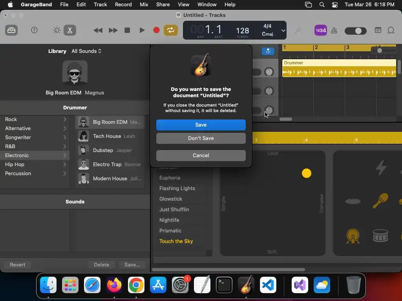The image size is (402, 301).
Task: Open the Share menu
Action: [163, 5]
